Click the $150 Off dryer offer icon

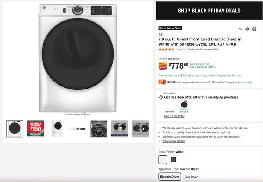click(184, 105)
